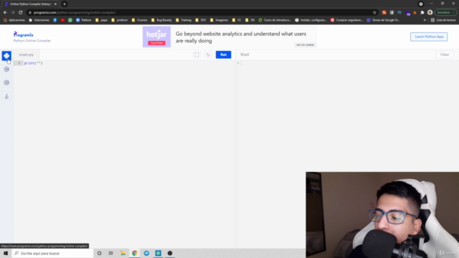Open the Learn Python App link
The image size is (459, 258).
[429, 37]
